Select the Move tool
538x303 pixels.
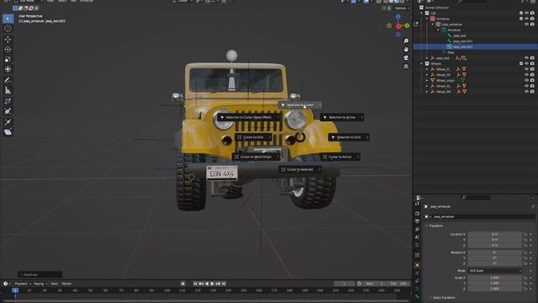click(x=8, y=40)
